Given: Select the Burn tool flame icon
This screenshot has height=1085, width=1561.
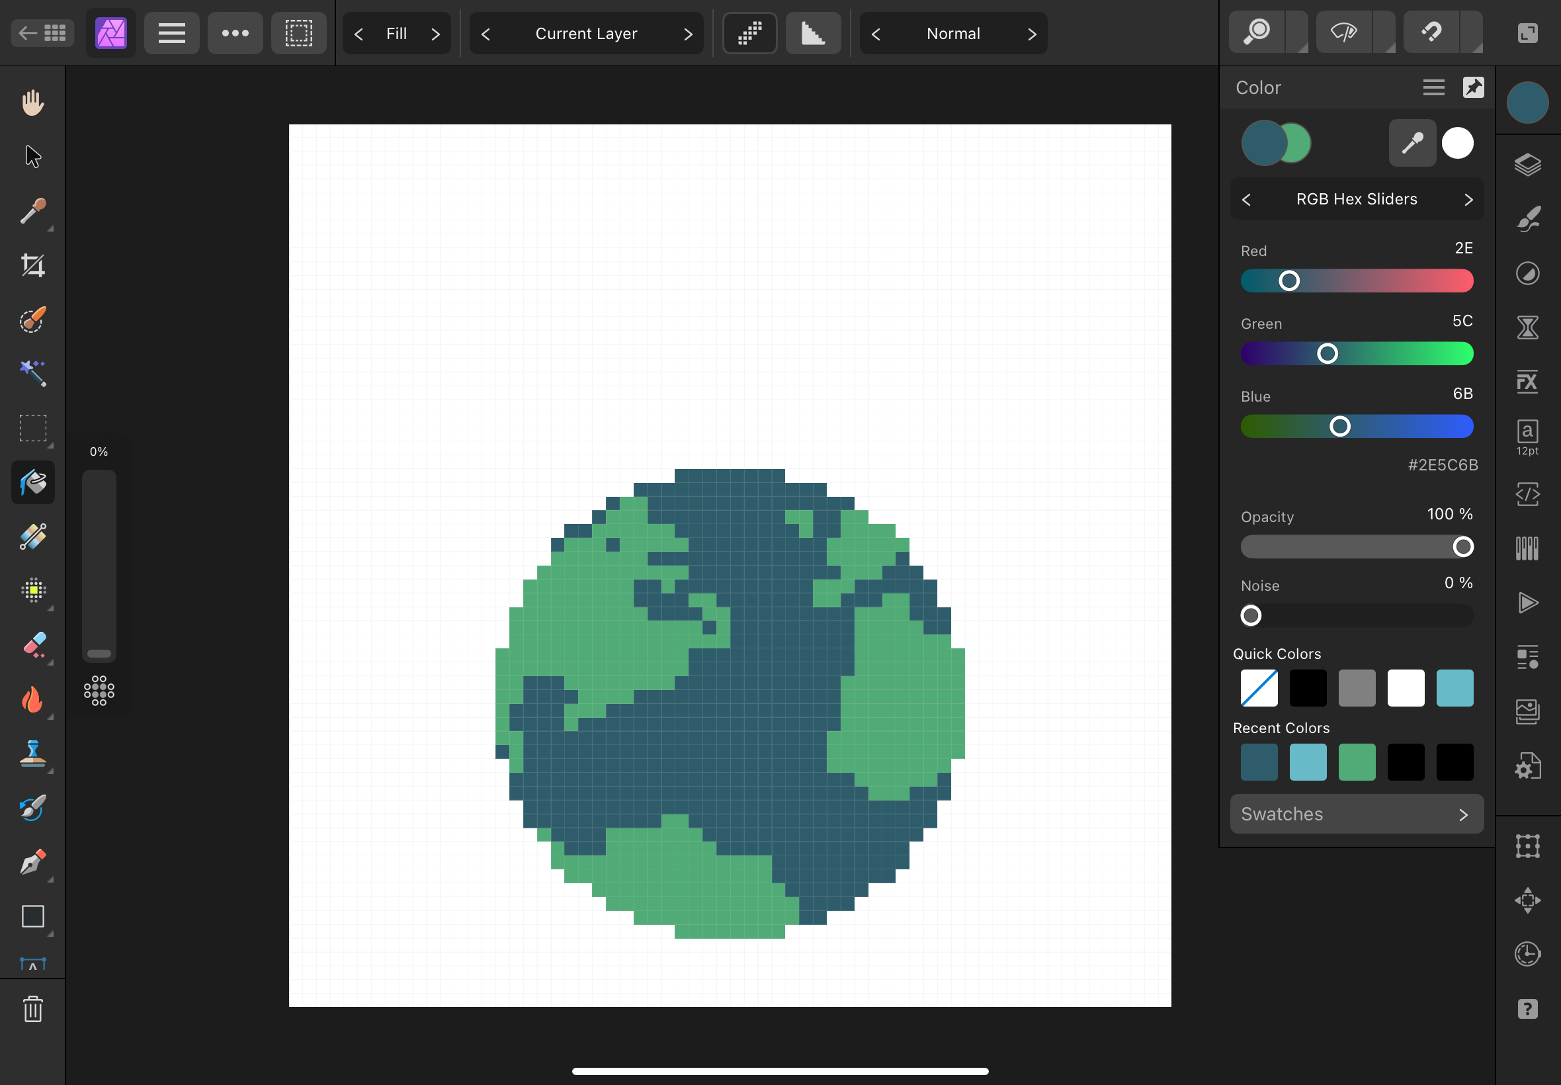Looking at the screenshot, I should (32, 699).
